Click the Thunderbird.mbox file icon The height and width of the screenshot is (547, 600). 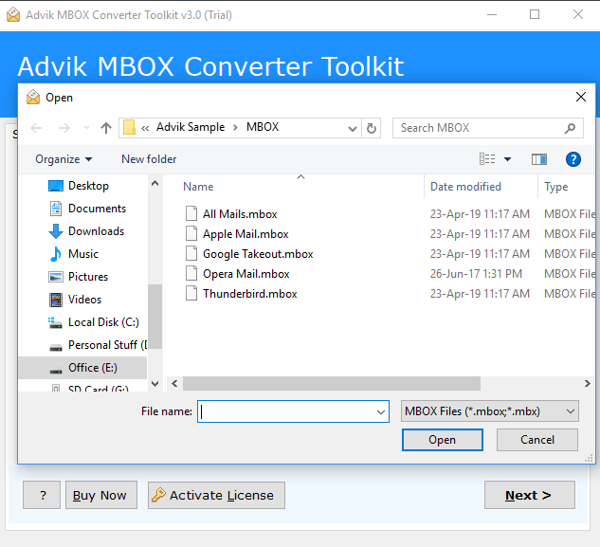coord(191,293)
